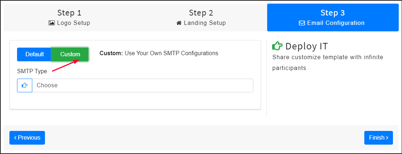Click the Logo Setup label text

[x=74, y=23]
